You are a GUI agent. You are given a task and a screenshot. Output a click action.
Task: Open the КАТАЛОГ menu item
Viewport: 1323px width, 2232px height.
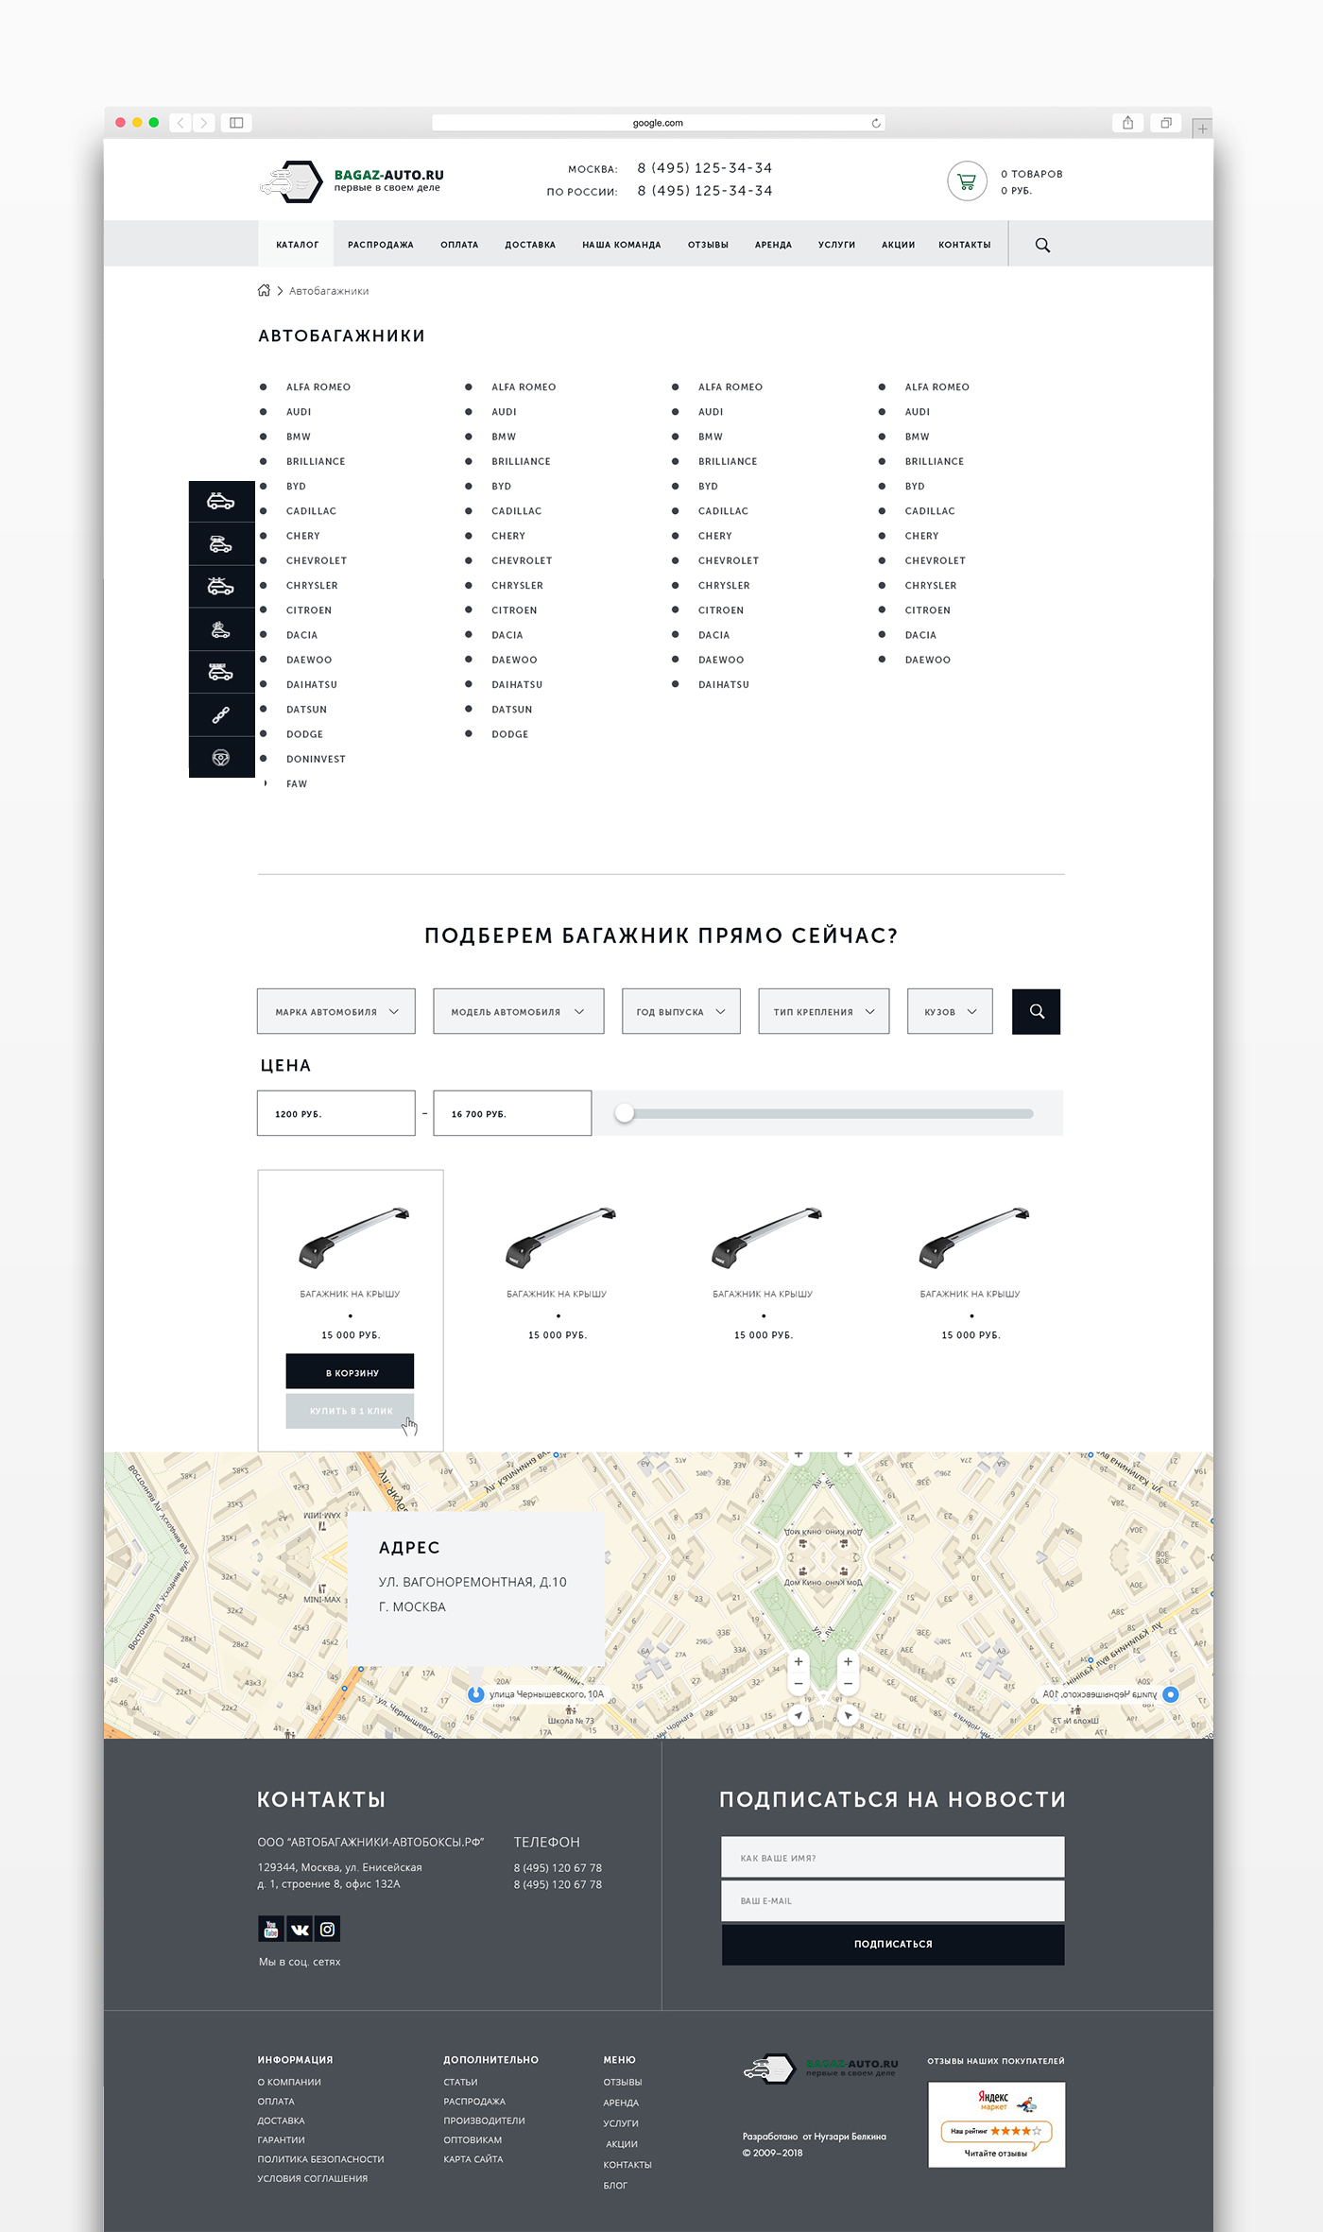pos(298,245)
